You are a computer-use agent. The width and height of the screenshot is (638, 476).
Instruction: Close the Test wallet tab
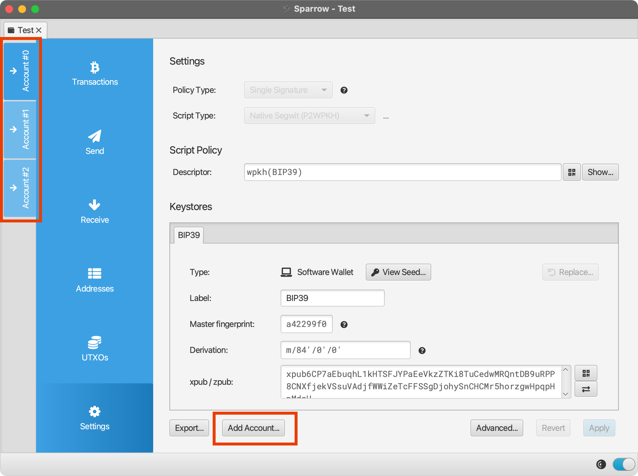[x=39, y=30]
